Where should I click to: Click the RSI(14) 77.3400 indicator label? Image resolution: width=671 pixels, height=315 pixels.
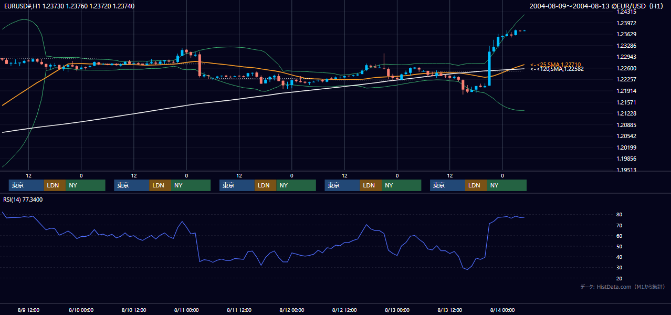point(23,199)
